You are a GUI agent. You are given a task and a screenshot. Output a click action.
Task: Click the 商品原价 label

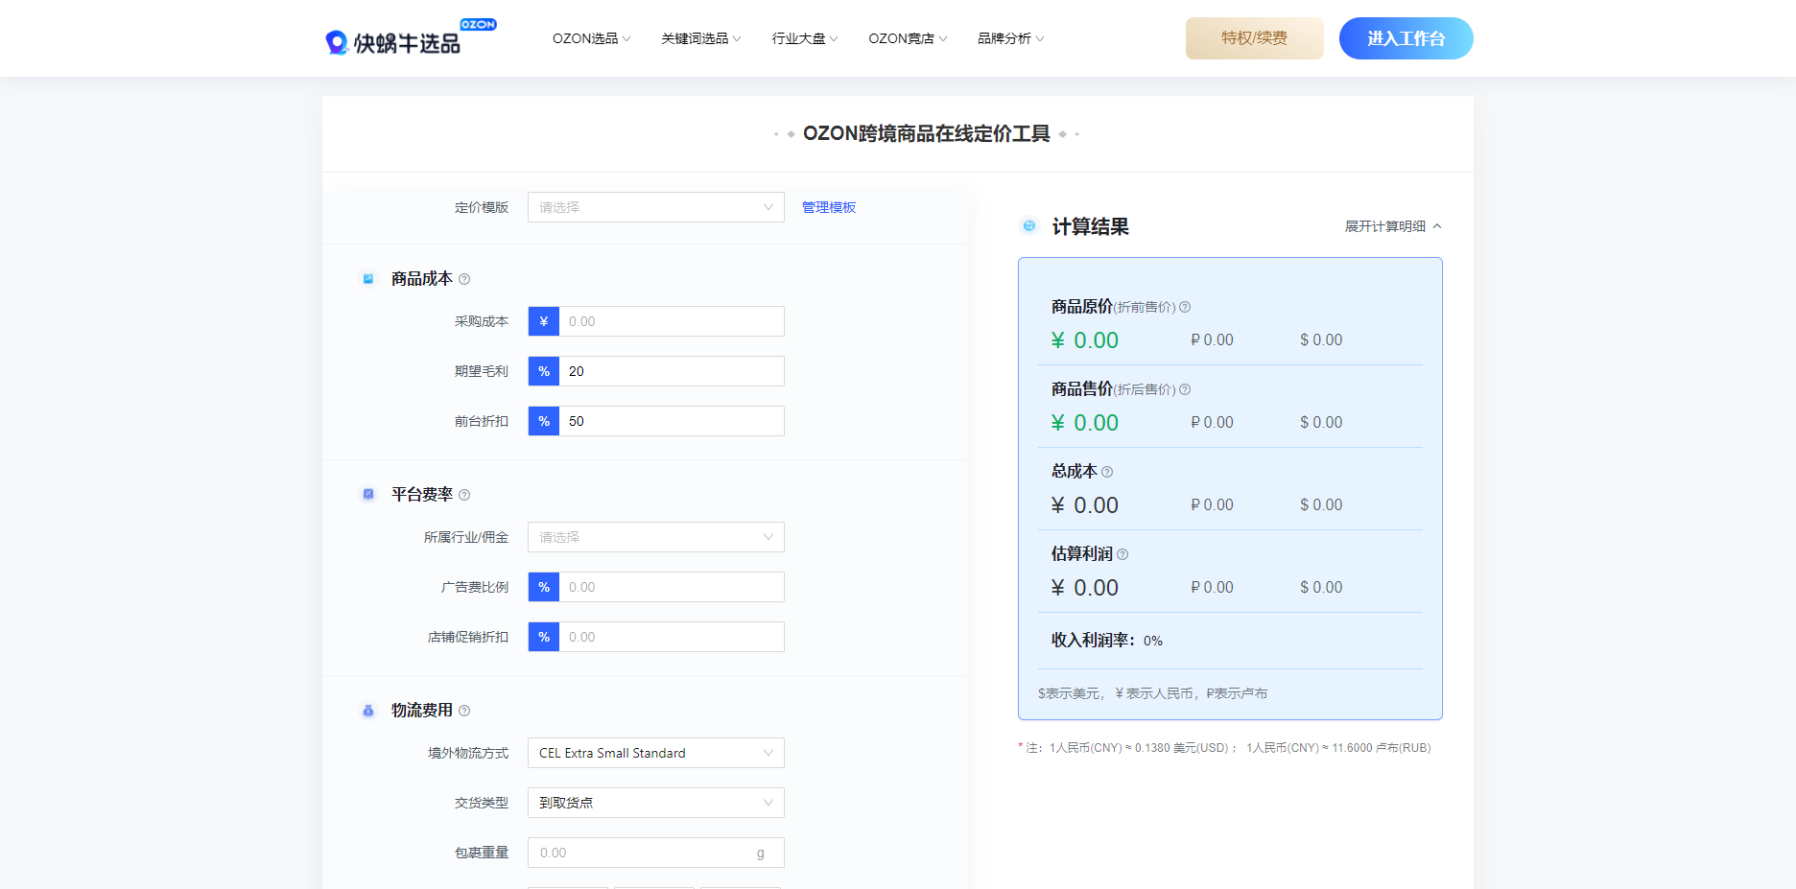tap(1082, 307)
